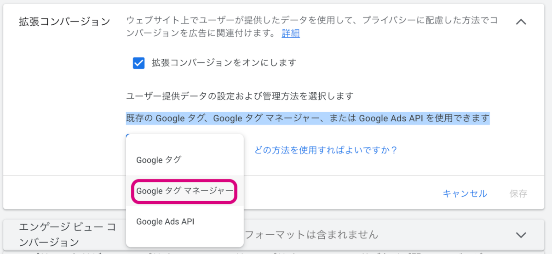Click the ウェブサイト上でユーザーが提供したデータ description text
Image resolution: width=552 pixels, height=254 pixels.
[x=312, y=21]
